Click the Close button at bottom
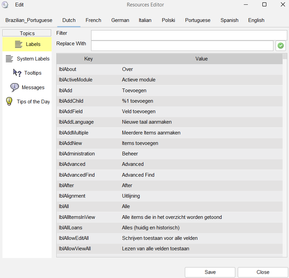The width and height of the screenshot is (289, 278). [263, 272]
